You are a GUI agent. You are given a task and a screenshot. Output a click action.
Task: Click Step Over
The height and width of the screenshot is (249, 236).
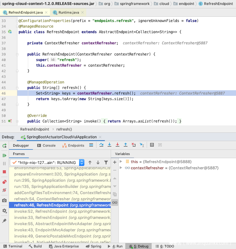pos(101,145)
